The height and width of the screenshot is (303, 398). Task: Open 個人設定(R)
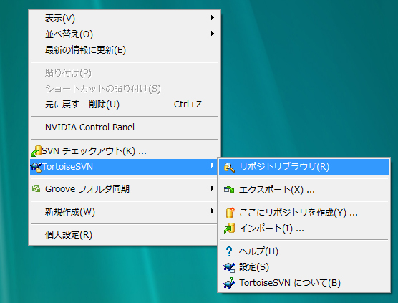coord(125,235)
